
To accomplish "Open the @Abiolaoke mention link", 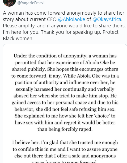I will point(71,19).
